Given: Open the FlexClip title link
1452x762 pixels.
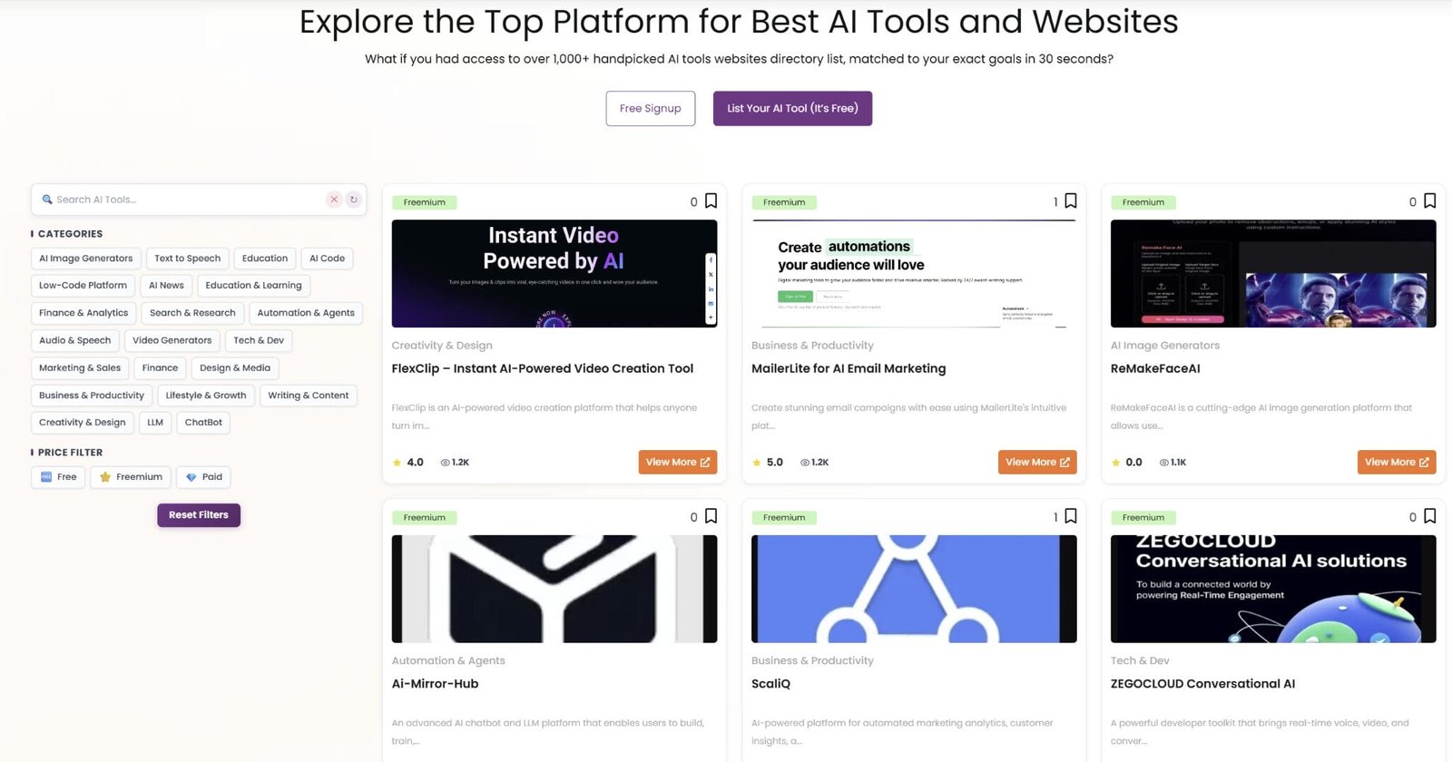Looking at the screenshot, I should tap(543, 368).
